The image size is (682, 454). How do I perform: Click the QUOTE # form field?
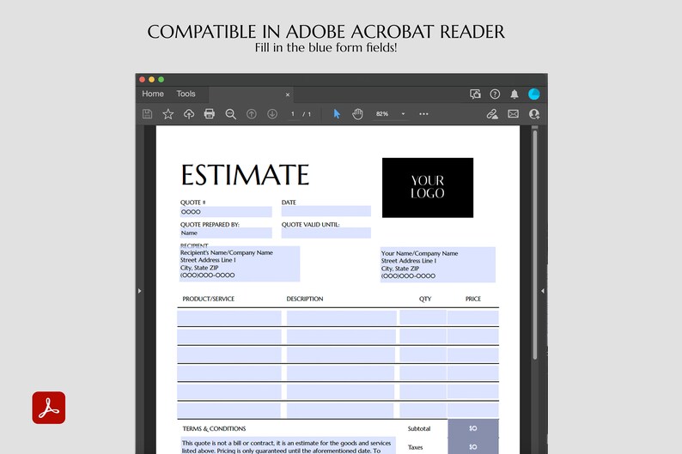click(226, 212)
